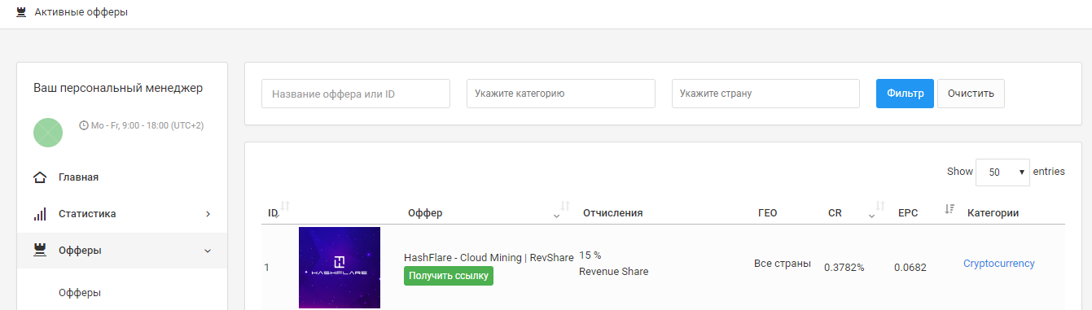Sort by EPC column sort icon
The image size is (1092, 310).
(949, 209)
